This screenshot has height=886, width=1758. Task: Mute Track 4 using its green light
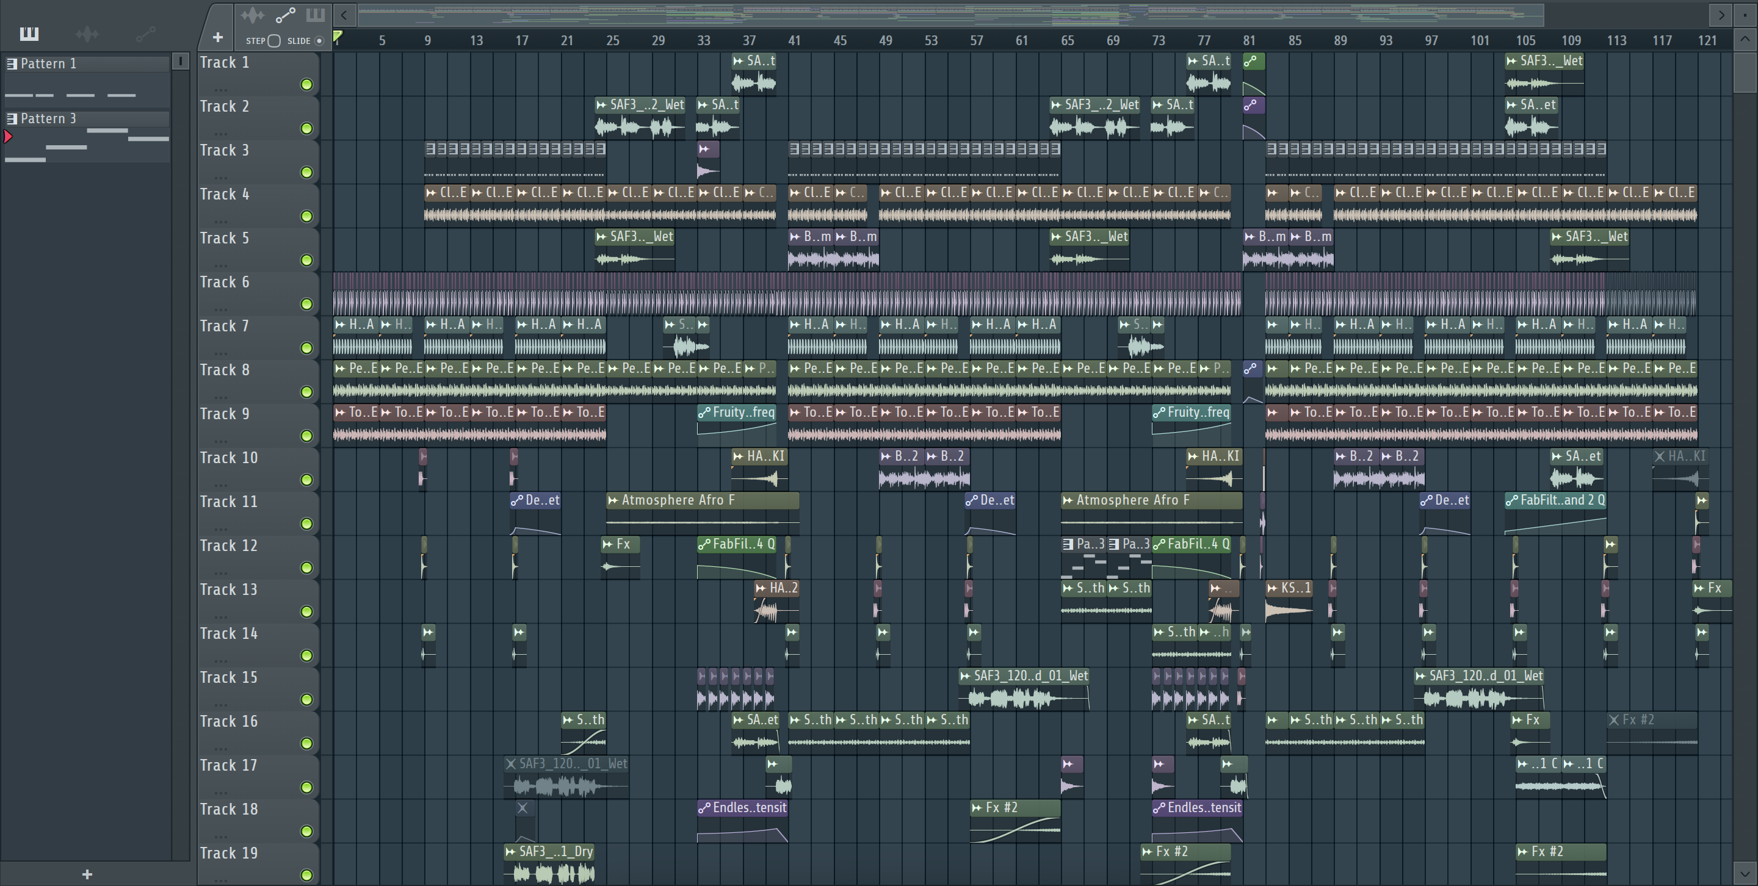306,216
